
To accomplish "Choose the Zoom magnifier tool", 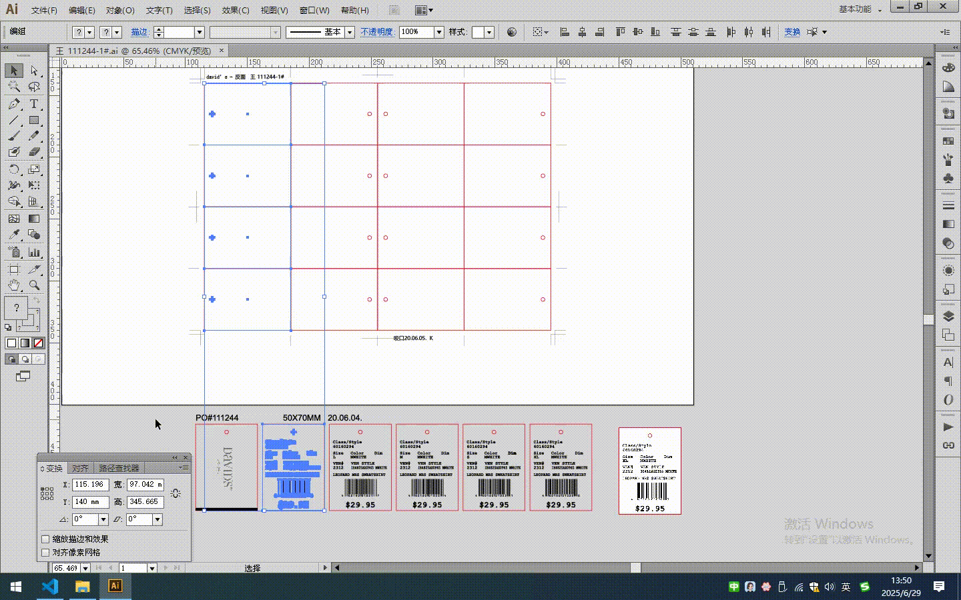I will [34, 285].
